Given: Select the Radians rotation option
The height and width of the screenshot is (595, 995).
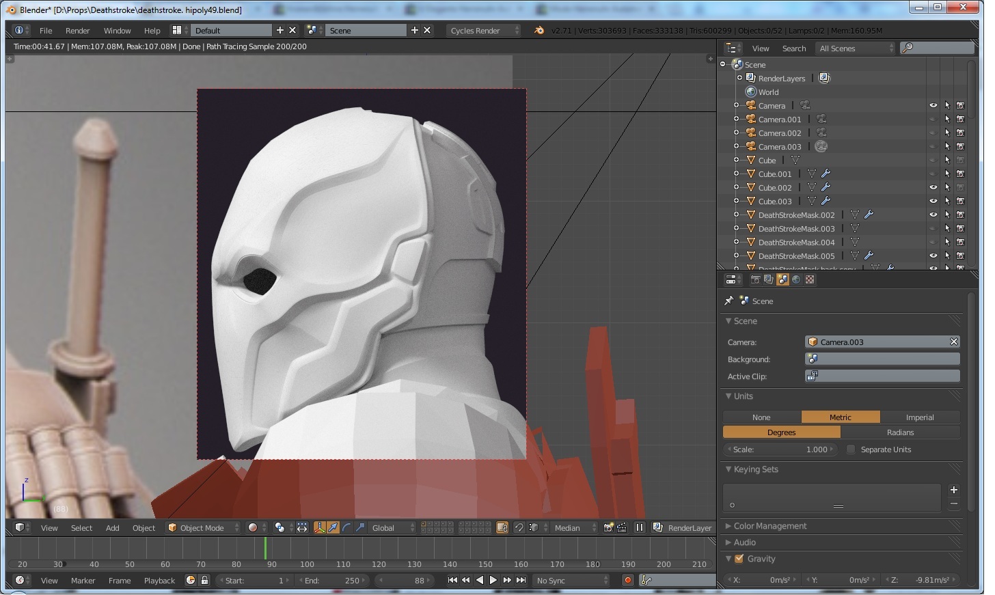Looking at the screenshot, I should point(900,432).
